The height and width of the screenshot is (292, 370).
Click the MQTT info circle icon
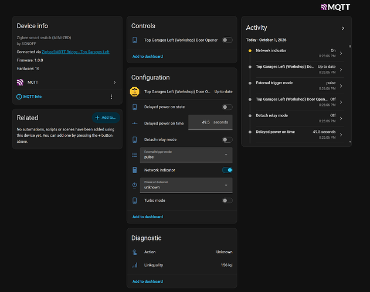[x=19, y=97]
